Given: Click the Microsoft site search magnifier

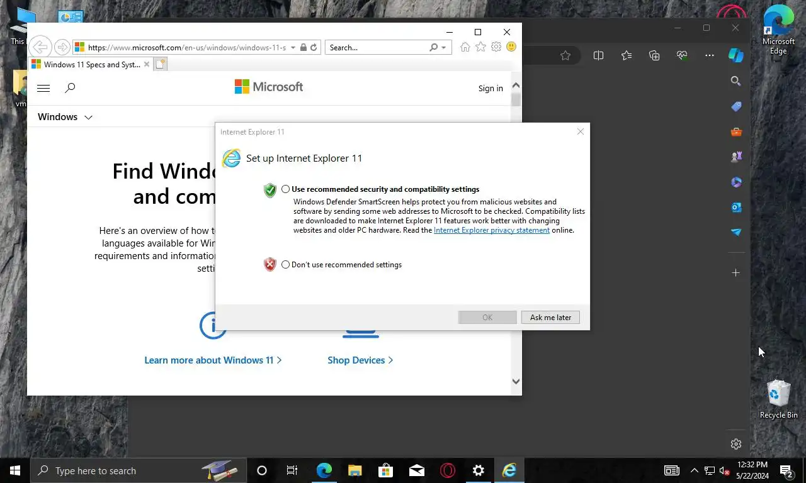Looking at the screenshot, I should [70, 88].
